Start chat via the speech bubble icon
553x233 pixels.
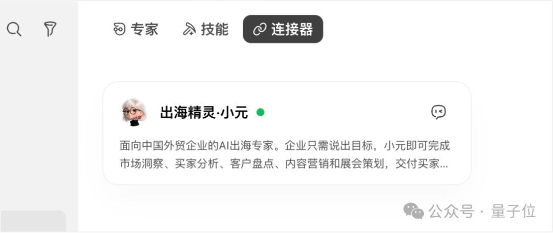point(438,112)
